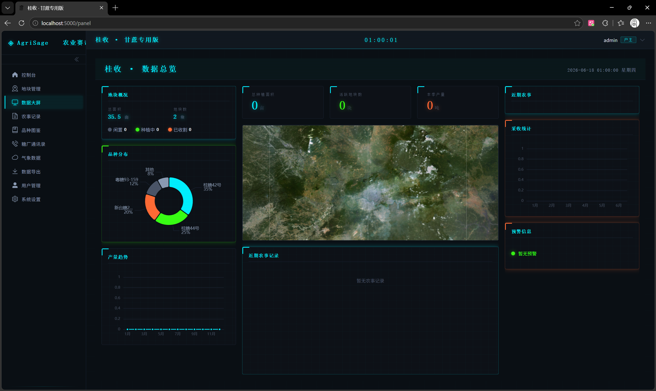The image size is (656, 391).
Task: Click the 地块管理 map pin icon
Action: [x=15, y=89]
